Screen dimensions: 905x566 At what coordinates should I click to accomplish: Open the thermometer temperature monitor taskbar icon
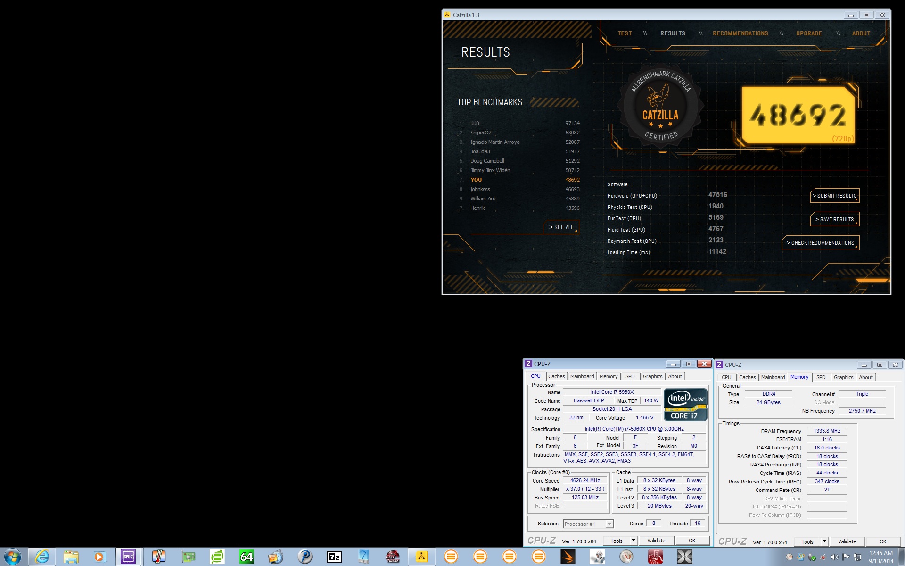pos(159,557)
